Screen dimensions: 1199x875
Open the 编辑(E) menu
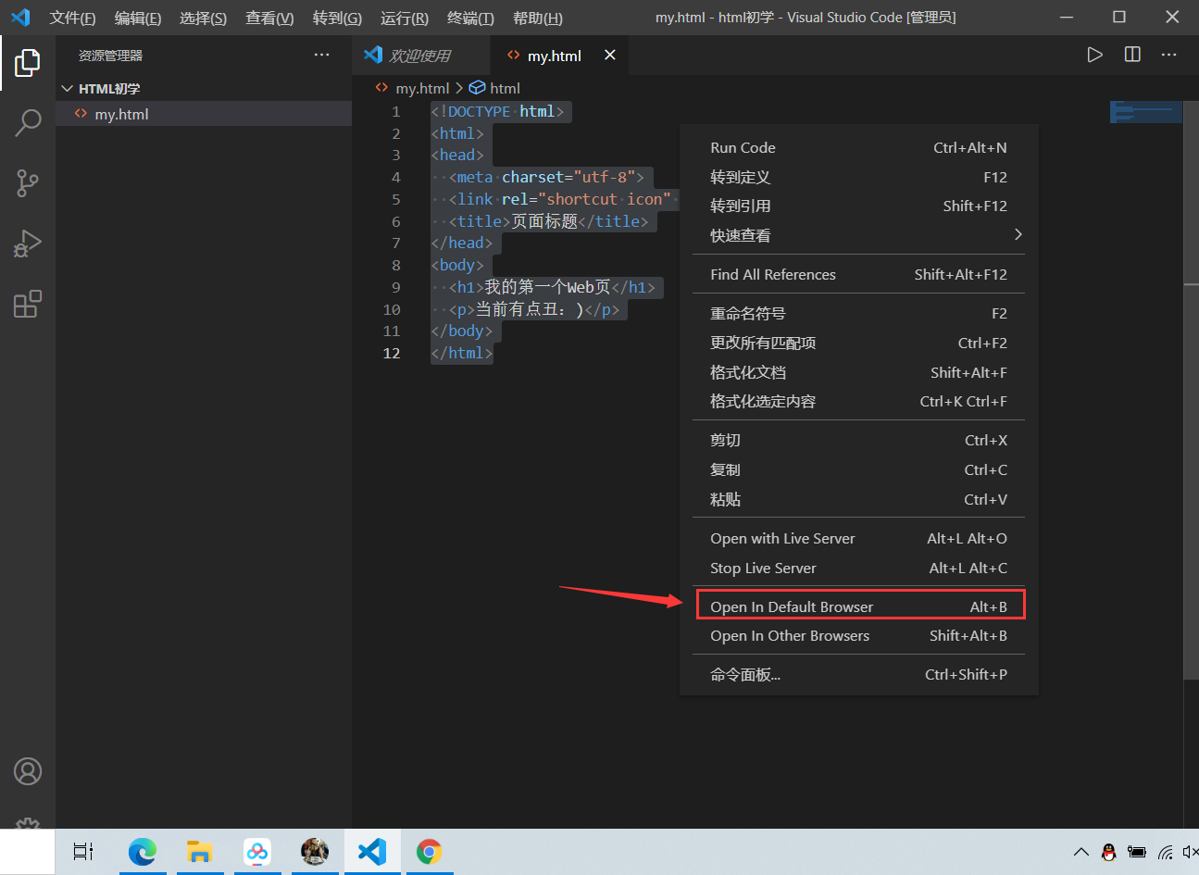(138, 18)
